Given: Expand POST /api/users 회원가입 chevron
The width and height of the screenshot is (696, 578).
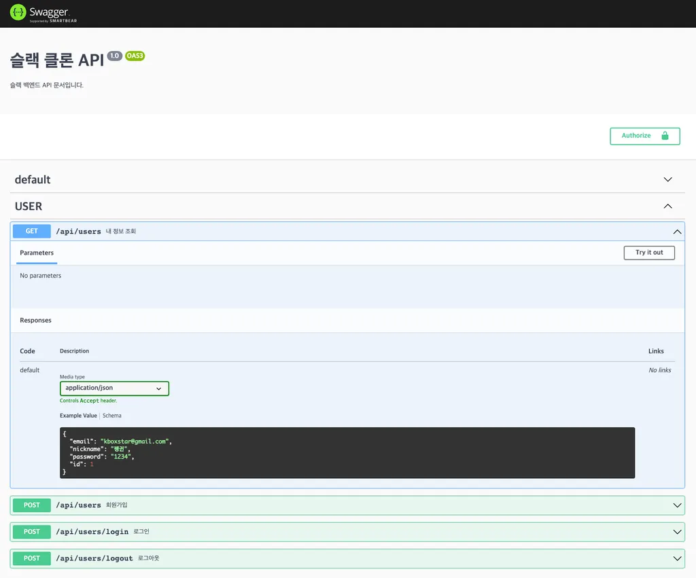Looking at the screenshot, I should (677, 505).
